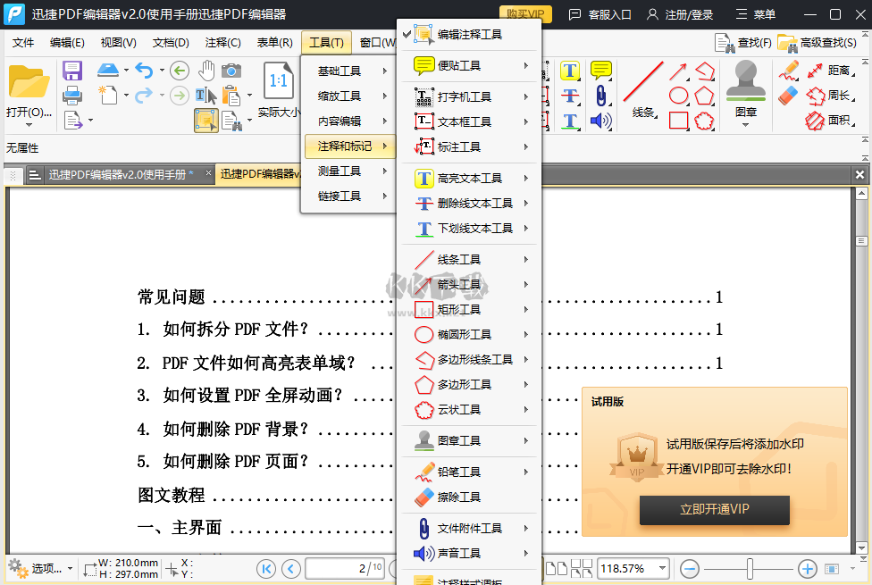Image resolution: width=872 pixels, height=585 pixels.
Task: Click the toolbar strikeout text icon
Action: tap(570, 96)
